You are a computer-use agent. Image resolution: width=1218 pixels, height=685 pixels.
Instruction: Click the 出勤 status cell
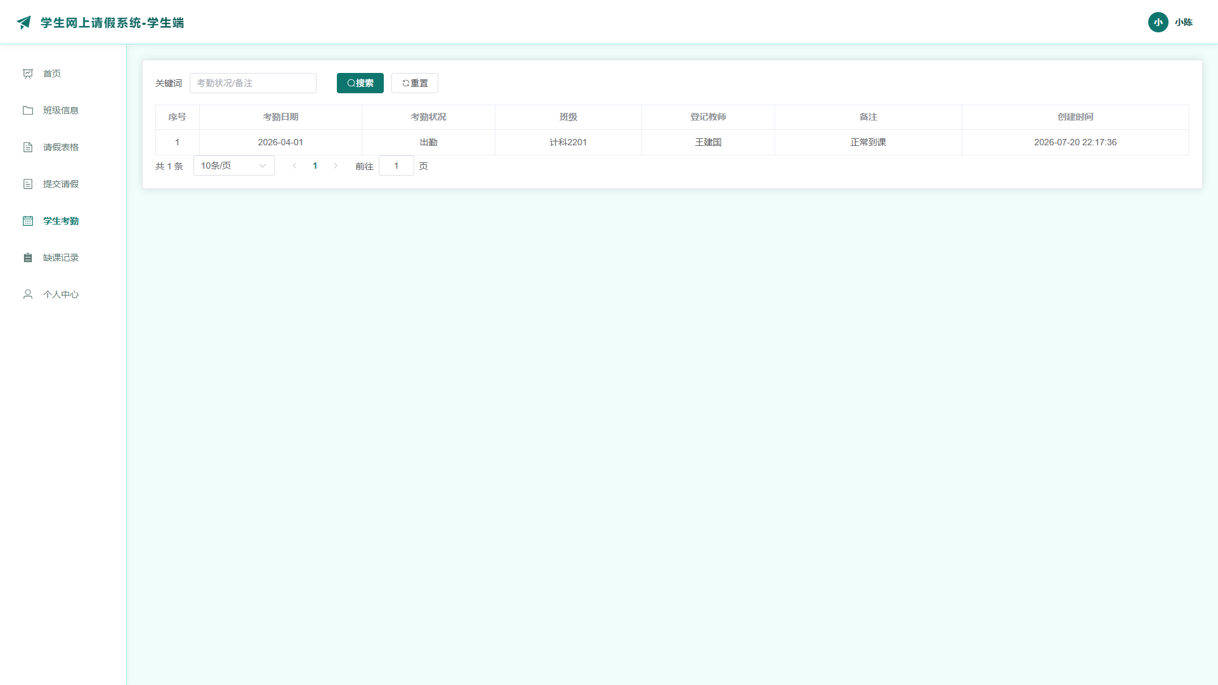(428, 142)
